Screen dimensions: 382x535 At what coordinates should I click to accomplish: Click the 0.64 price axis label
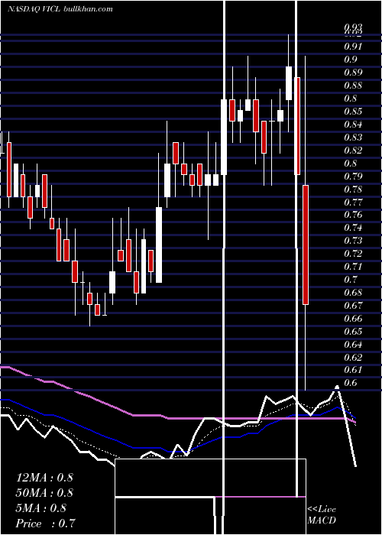click(x=353, y=344)
